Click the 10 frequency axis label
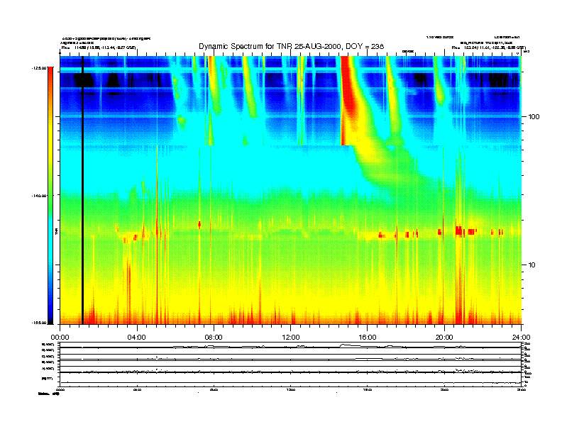 click(532, 265)
